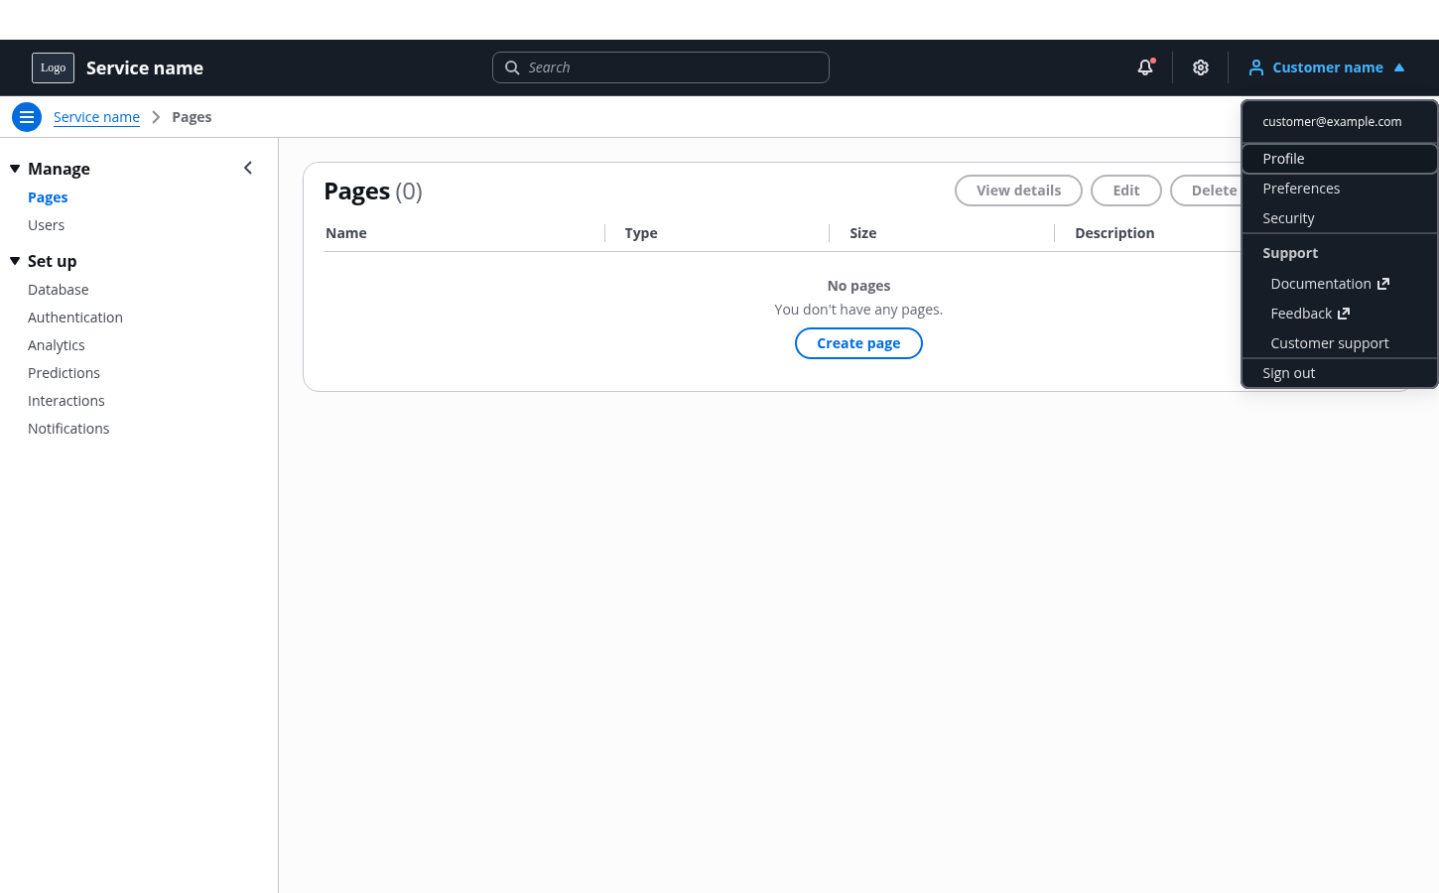Click the Support heading in the menu
Screen dimensions: 1439x893
(1290, 253)
